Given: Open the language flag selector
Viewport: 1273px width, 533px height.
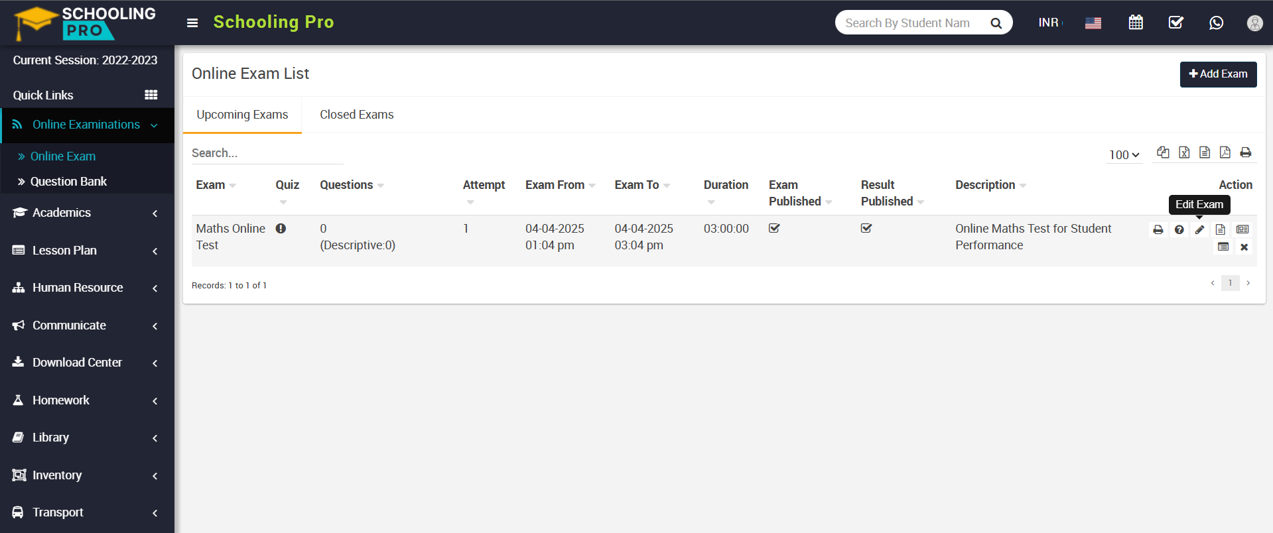Looking at the screenshot, I should click(1093, 23).
